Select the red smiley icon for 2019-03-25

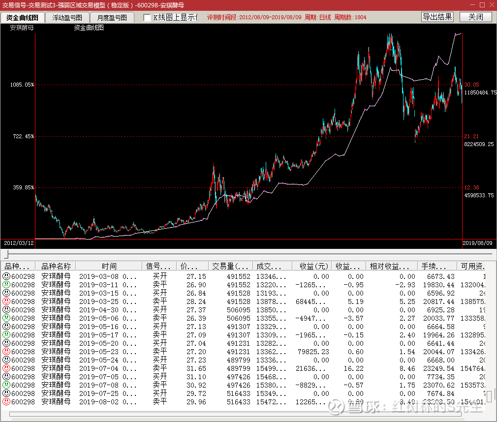[6, 301]
